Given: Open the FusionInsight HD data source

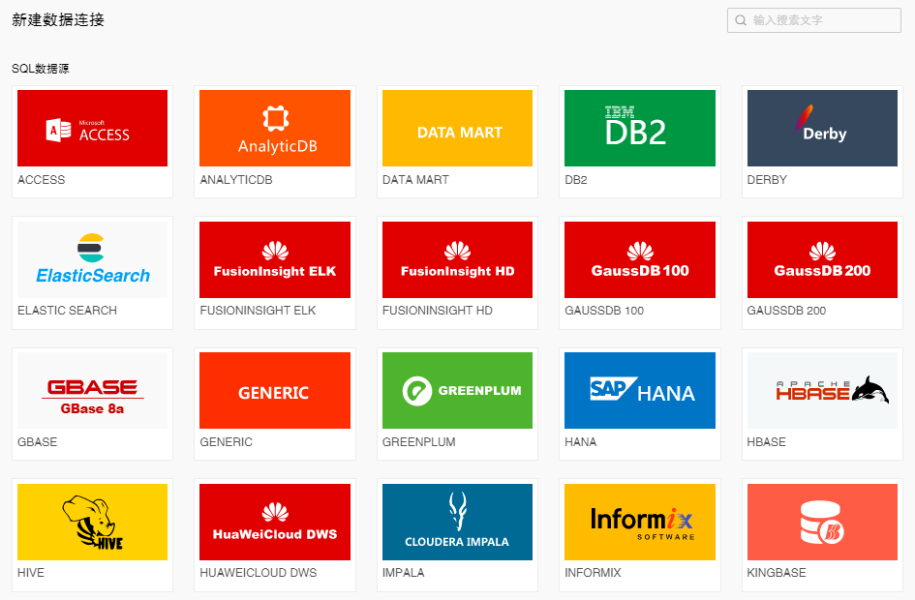Looking at the screenshot, I should pyautogui.click(x=457, y=259).
